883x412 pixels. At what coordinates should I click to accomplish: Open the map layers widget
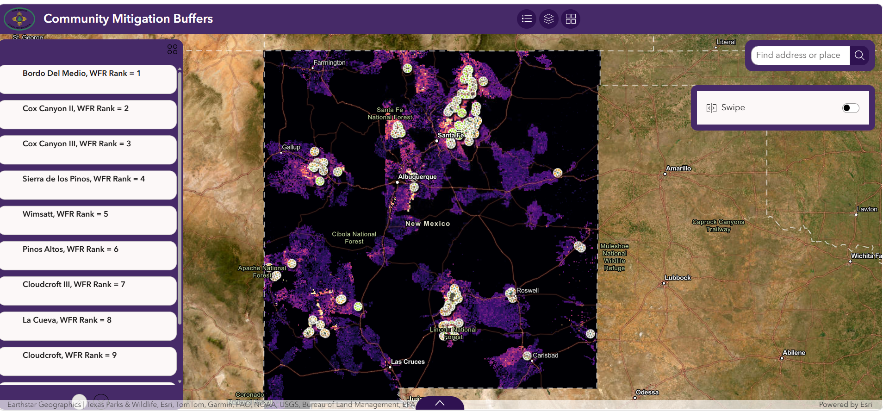tap(549, 19)
